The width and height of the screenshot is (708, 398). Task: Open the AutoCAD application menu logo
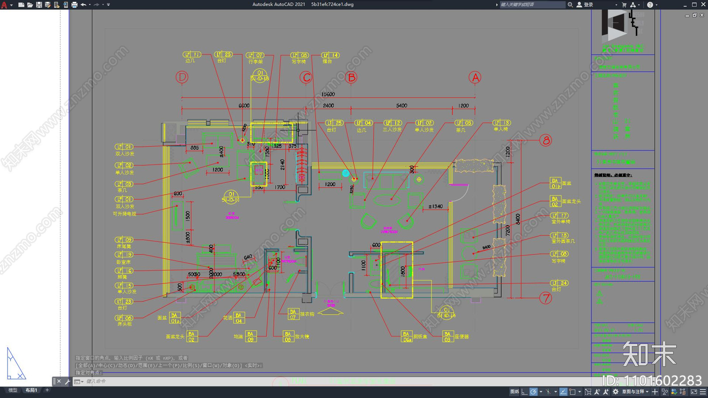[4, 4]
